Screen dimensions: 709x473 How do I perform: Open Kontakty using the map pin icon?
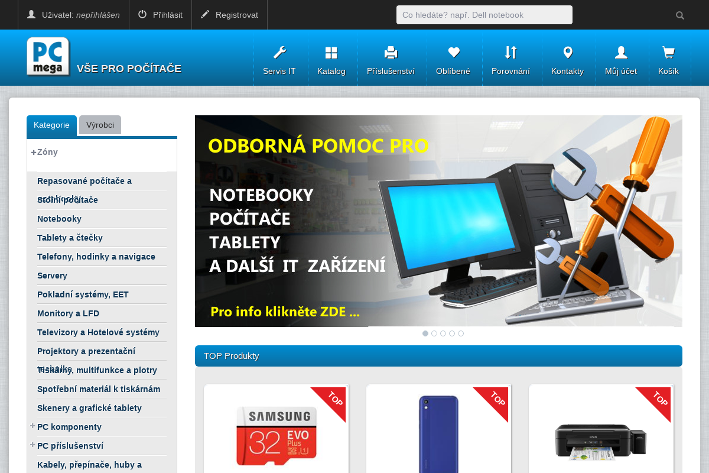[x=568, y=52]
